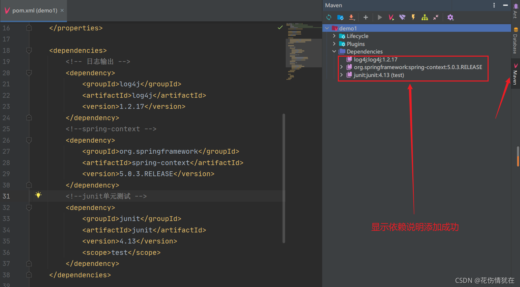Screen dimensions: 520x287
Task: Fold the junit dependency at line 32
Action: (29, 208)
